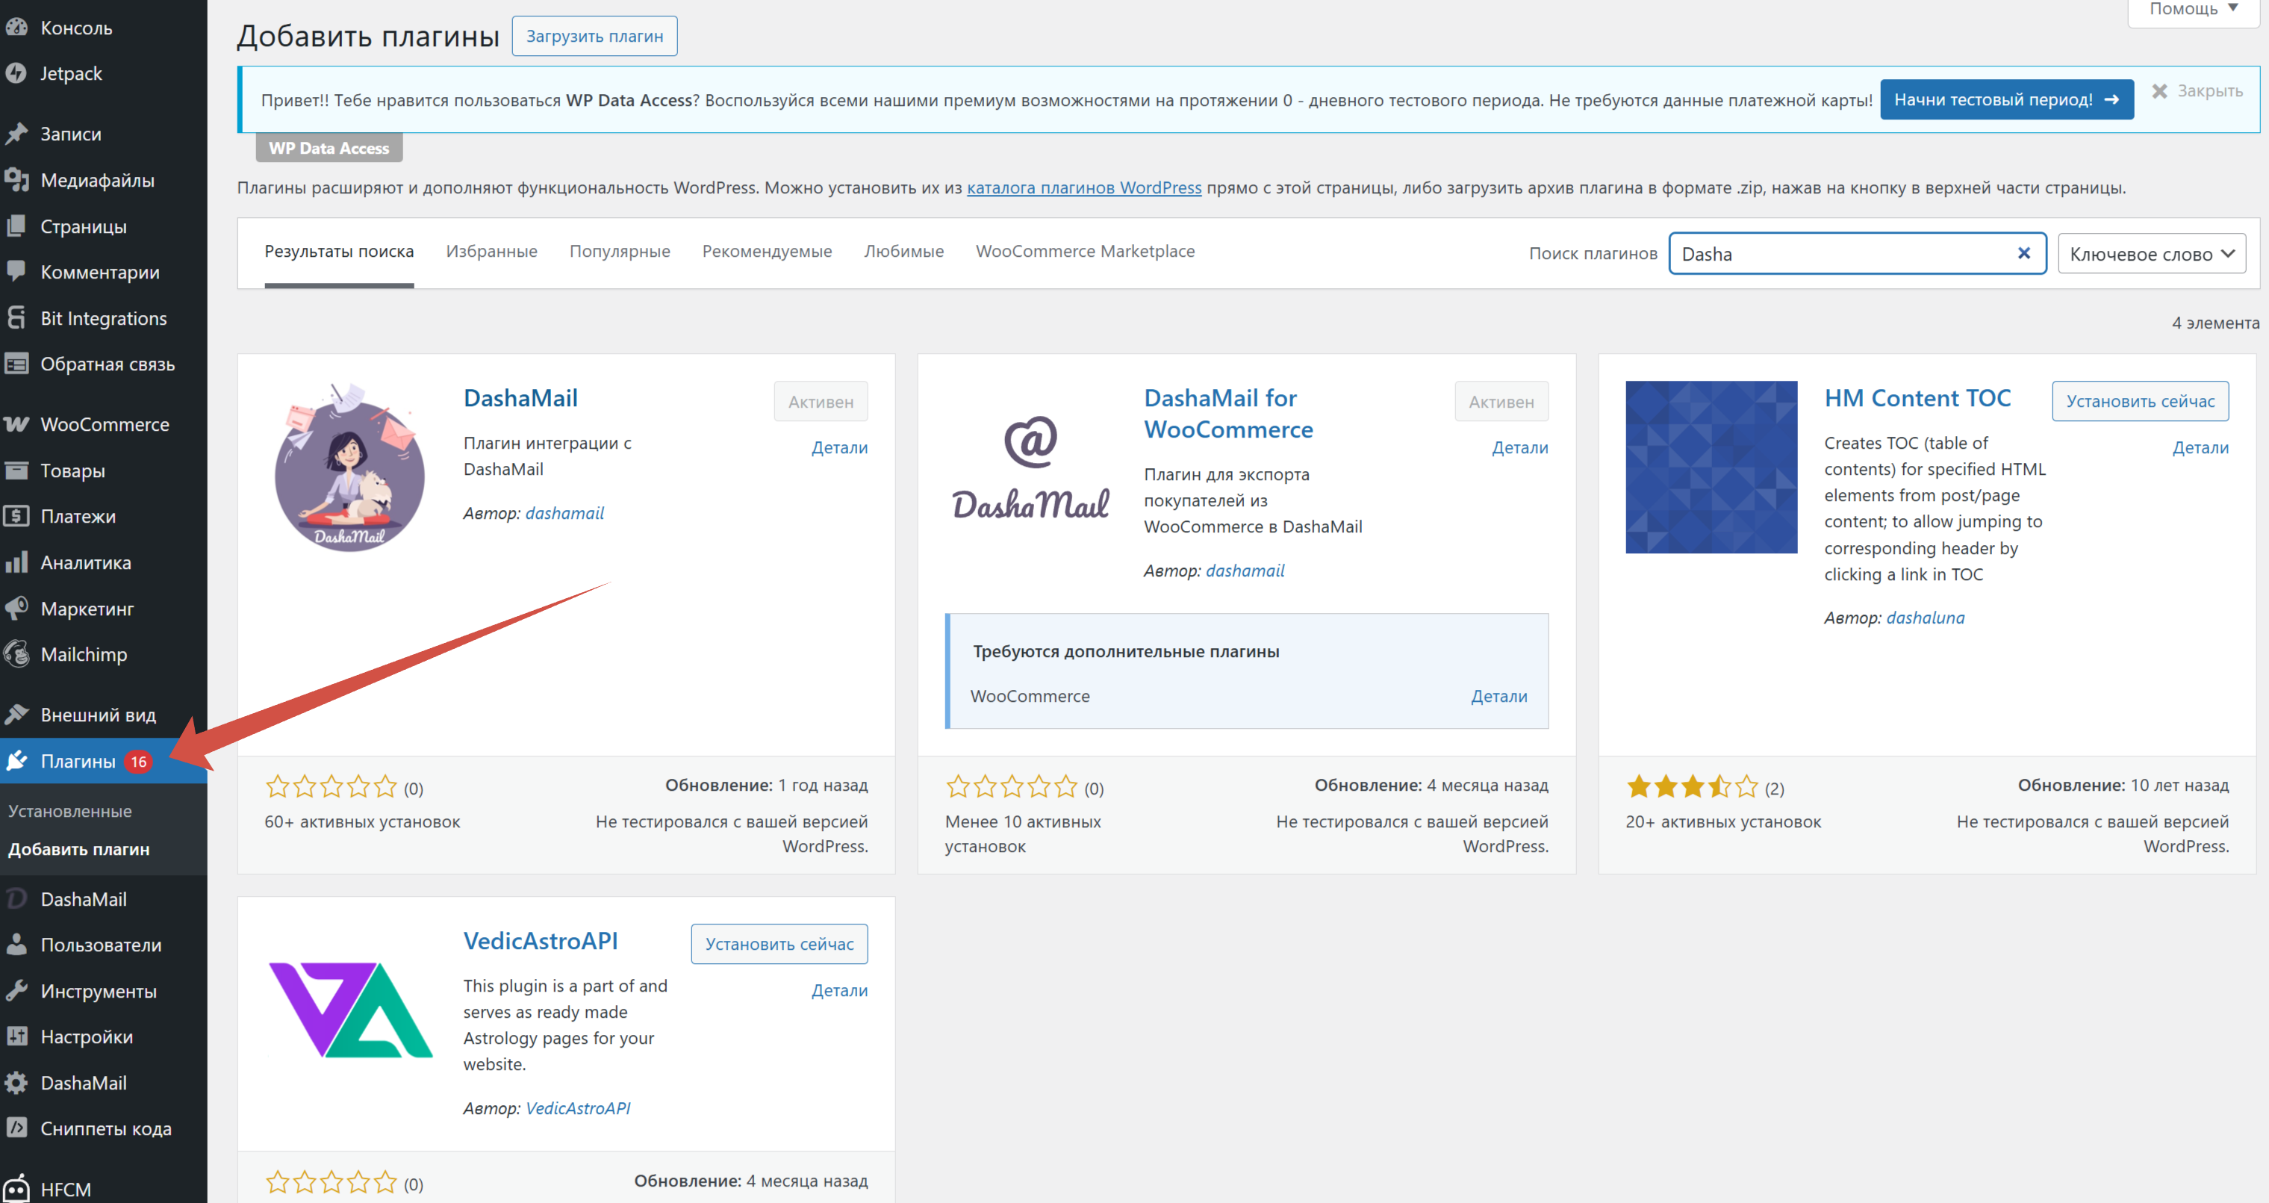Open the WooCommerce Marketplace tab
Screen dimensions: 2269x1203
(1084, 251)
